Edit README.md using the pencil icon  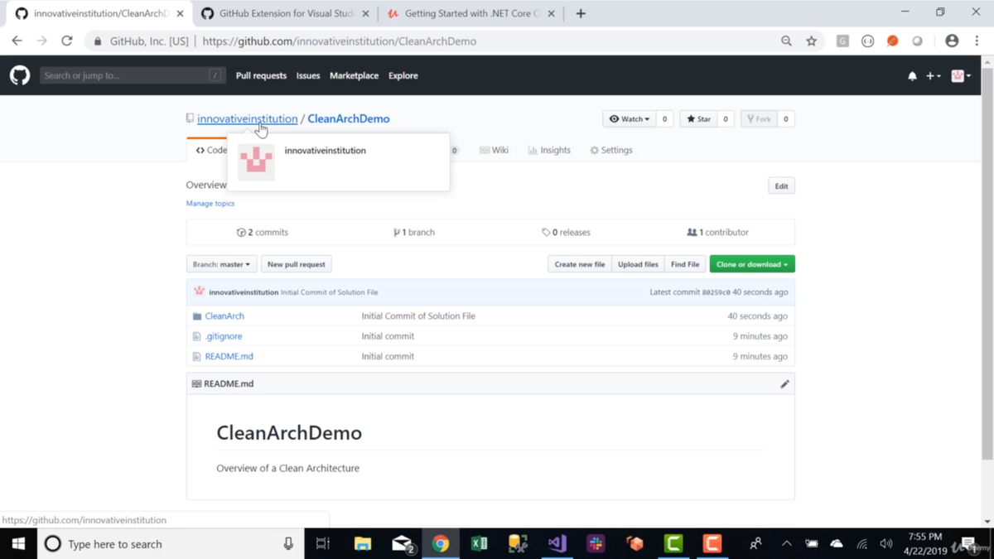click(x=784, y=384)
